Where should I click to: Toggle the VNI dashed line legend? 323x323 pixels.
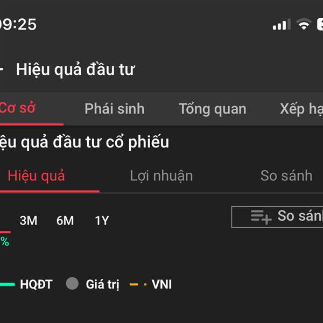coord(151,284)
